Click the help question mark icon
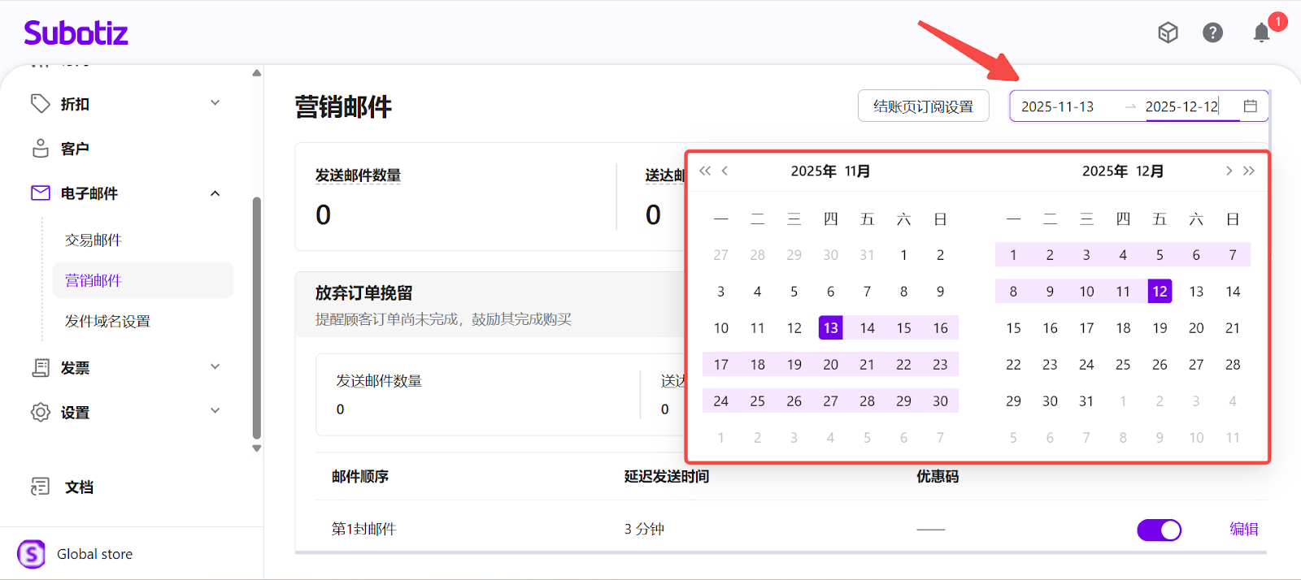This screenshot has width=1301, height=580. [1212, 32]
